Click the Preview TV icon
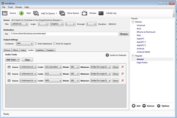Screen dimensions: 177x118 point(84,13)
